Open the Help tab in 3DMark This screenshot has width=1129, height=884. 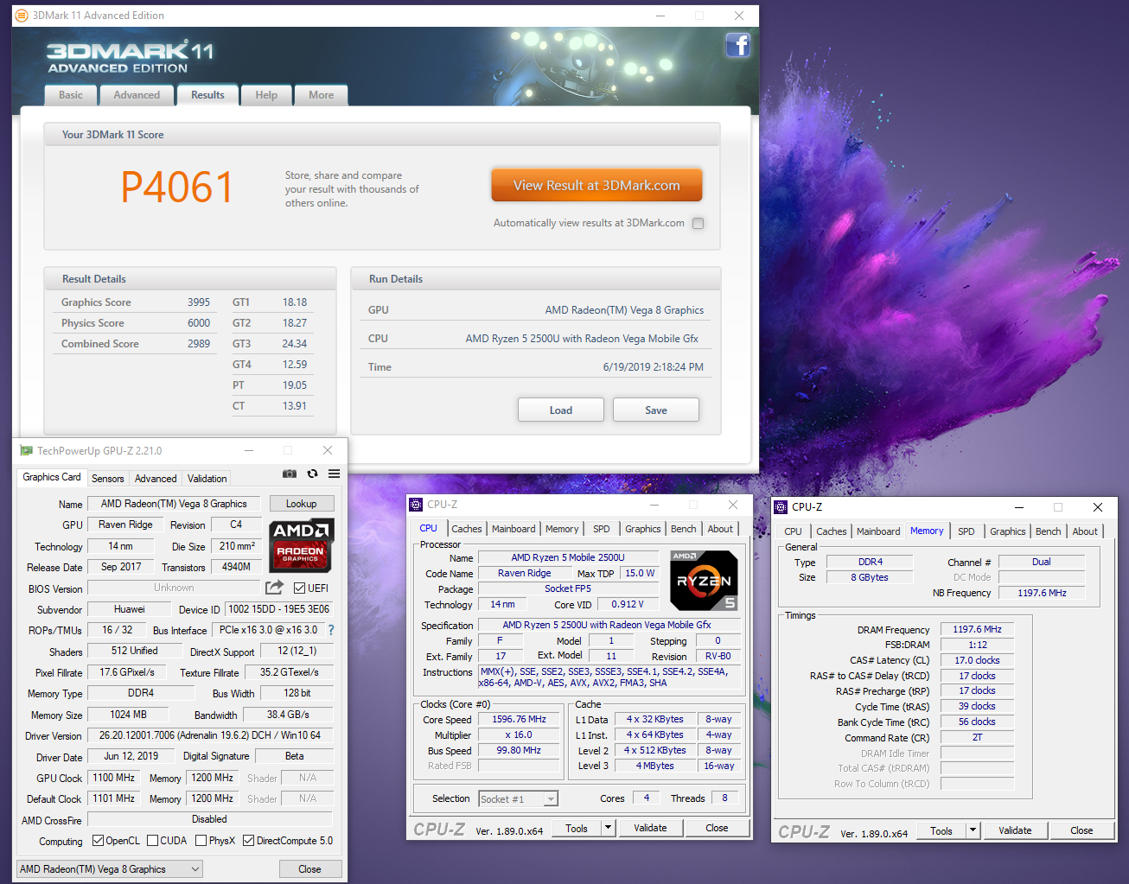[x=266, y=95]
